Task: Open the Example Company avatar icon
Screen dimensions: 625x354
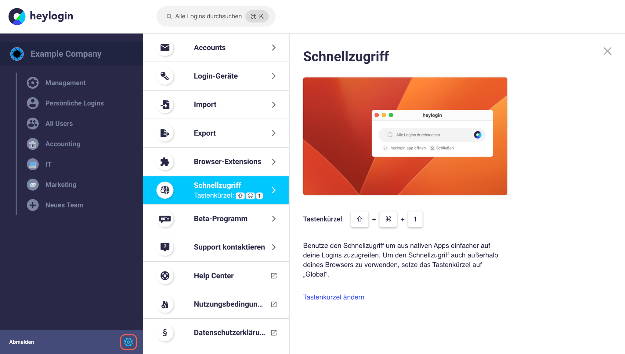Action: tap(17, 54)
